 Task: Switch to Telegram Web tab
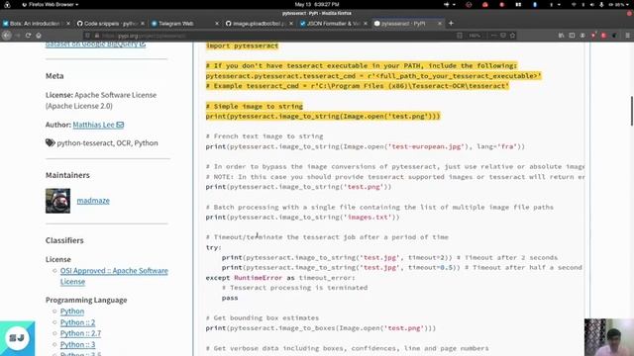185,24
